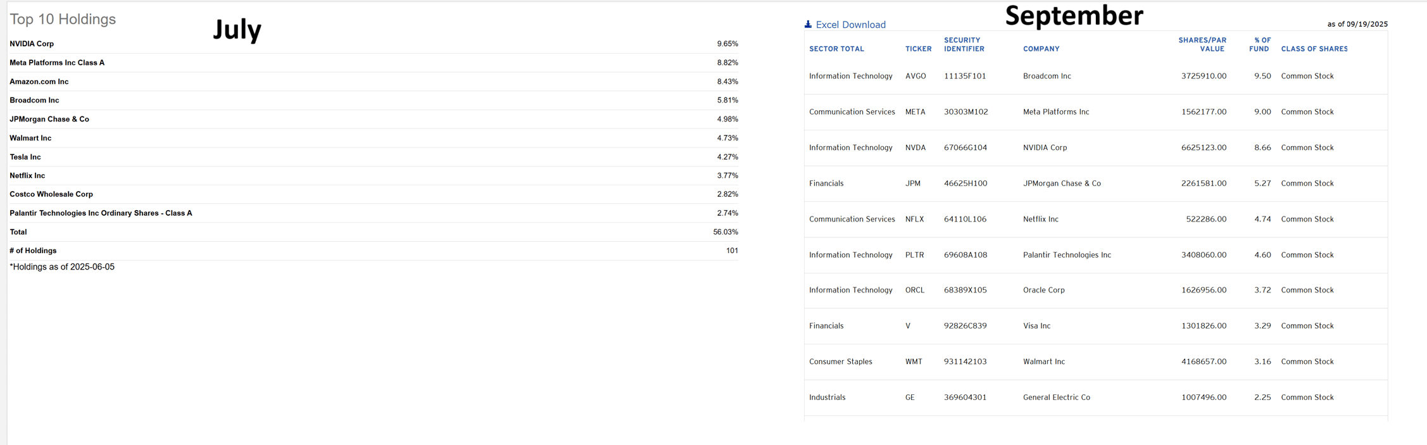Screen dimensions: 1427x445
Task: Click JPMorgan Chase & Co in July list
Action: pyautogui.click(x=49, y=119)
